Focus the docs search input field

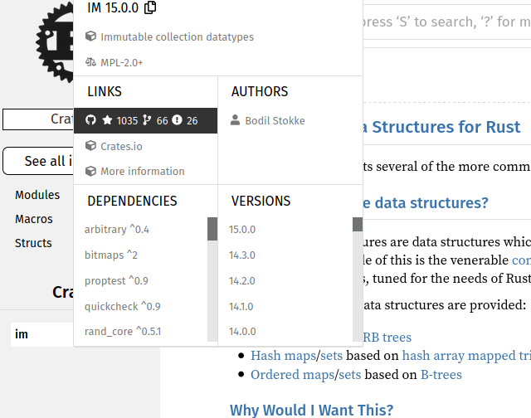[447, 22]
